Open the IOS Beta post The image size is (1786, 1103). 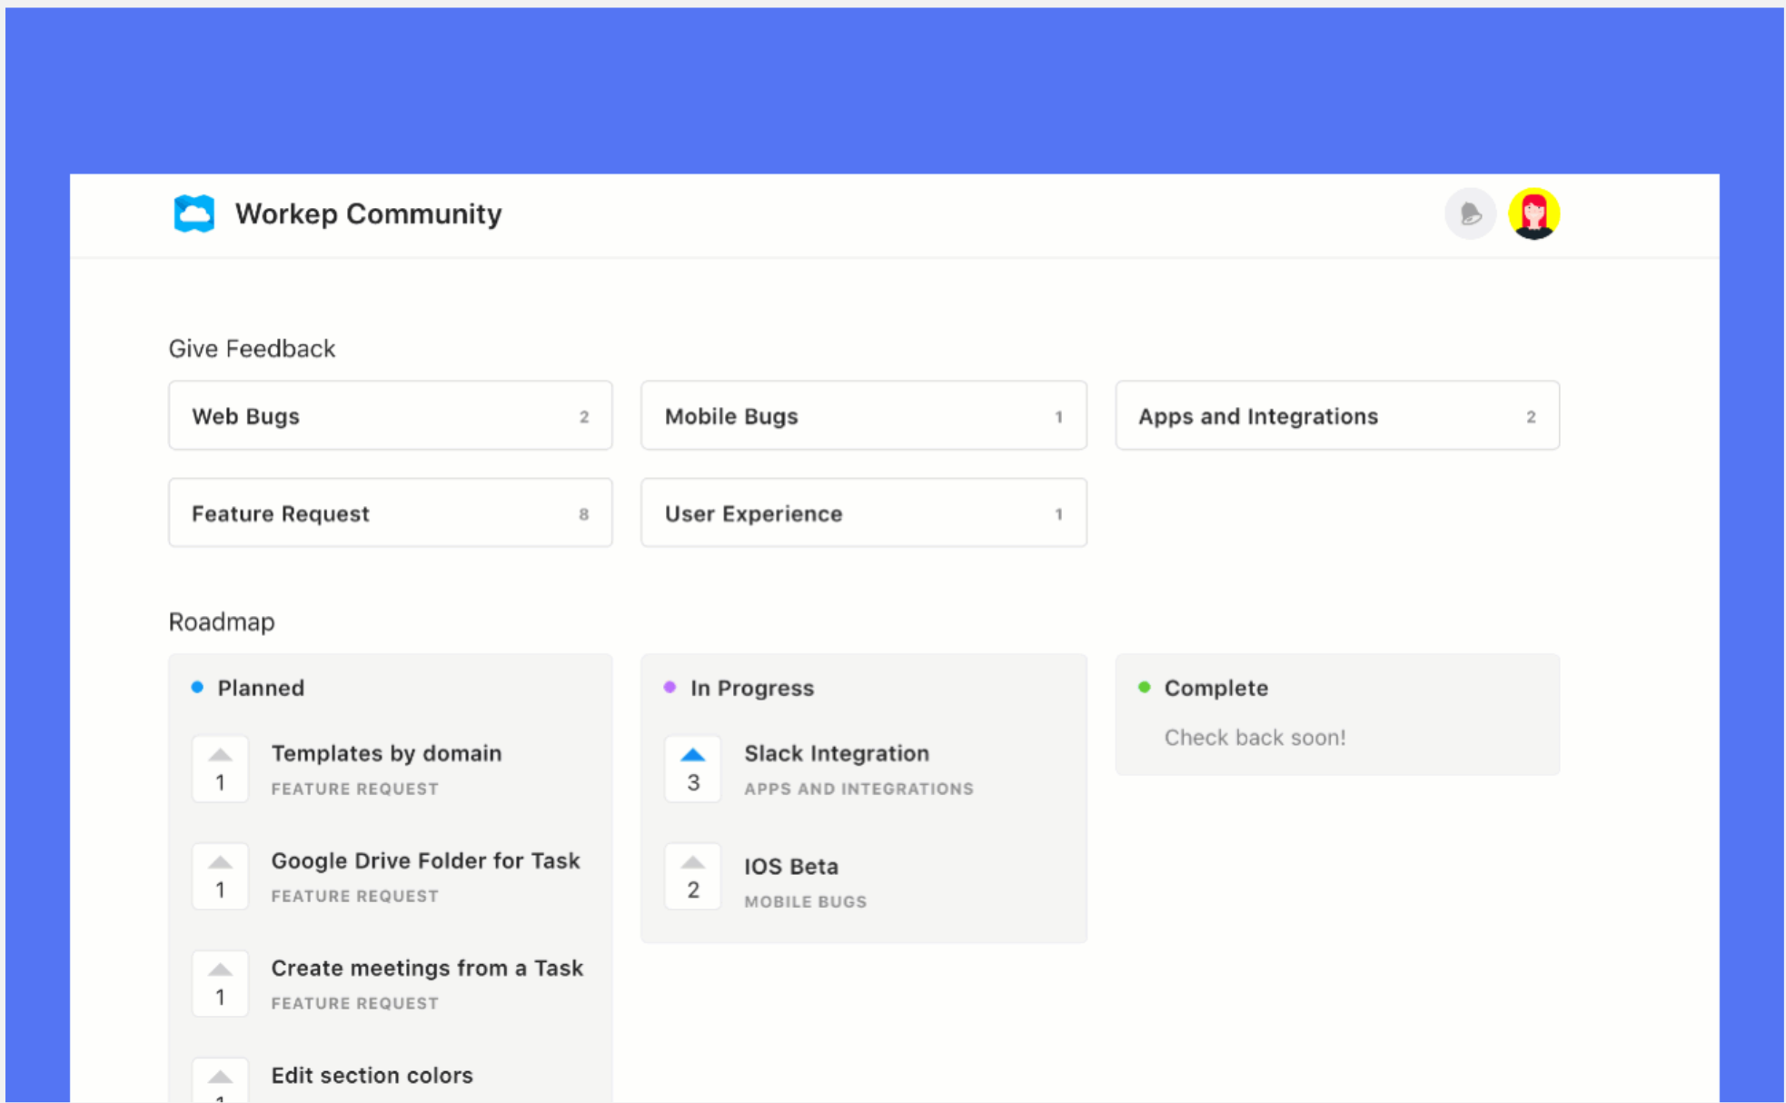[x=791, y=866]
